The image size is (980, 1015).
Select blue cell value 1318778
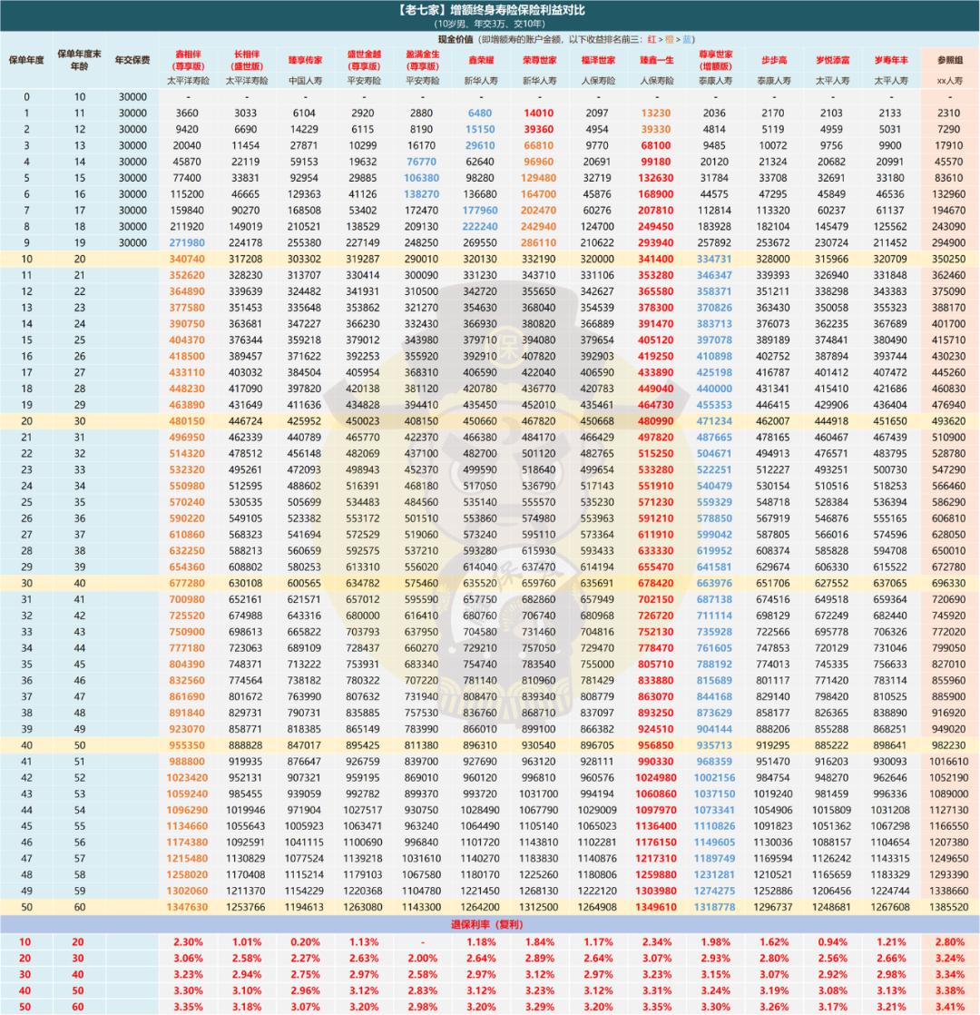714,907
